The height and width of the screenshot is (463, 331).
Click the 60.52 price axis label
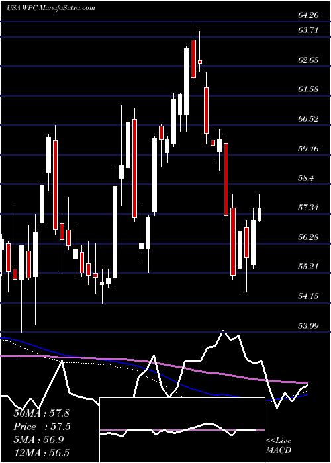tap(308, 119)
